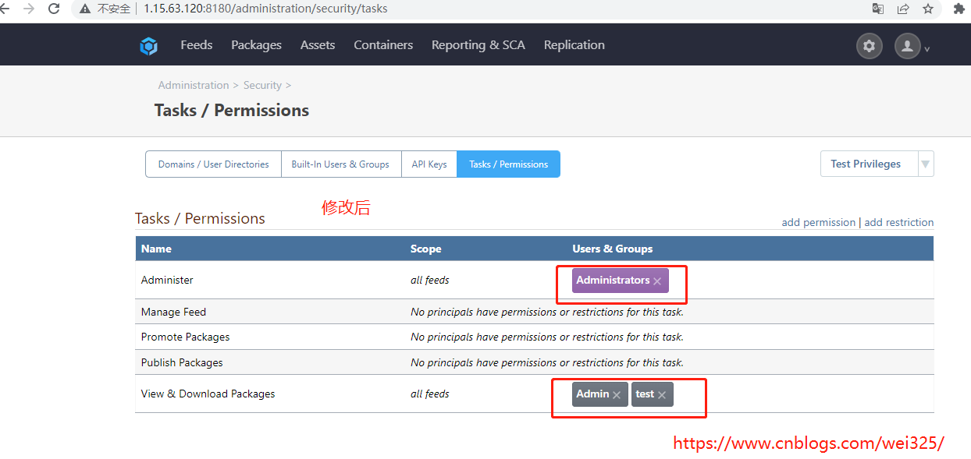Open the Built-In Users & Groups tab

point(340,164)
